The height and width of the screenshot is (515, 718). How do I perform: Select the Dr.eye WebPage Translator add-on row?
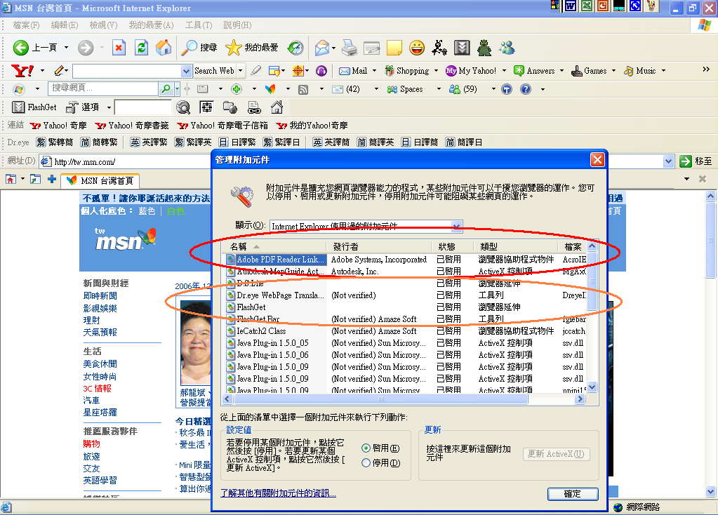pos(281,295)
